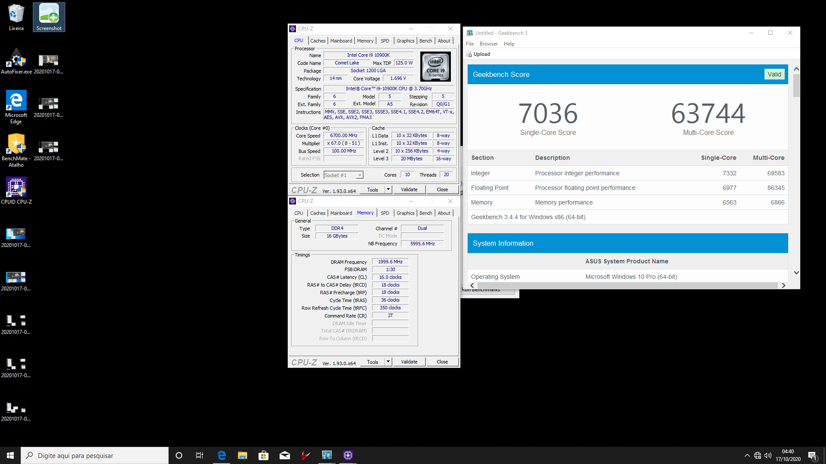Viewport: 826px width, 464px height.
Task: Open the Socket #1 selection dropdown
Action: pyautogui.click(x=343, y=175)
